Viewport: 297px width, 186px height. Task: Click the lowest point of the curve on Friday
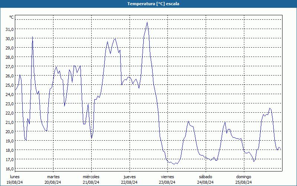click(174, 164)
